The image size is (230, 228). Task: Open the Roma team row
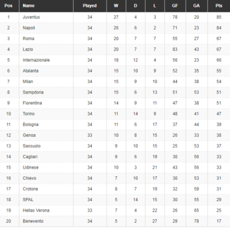pyautogui.click(x=28, y=38)
